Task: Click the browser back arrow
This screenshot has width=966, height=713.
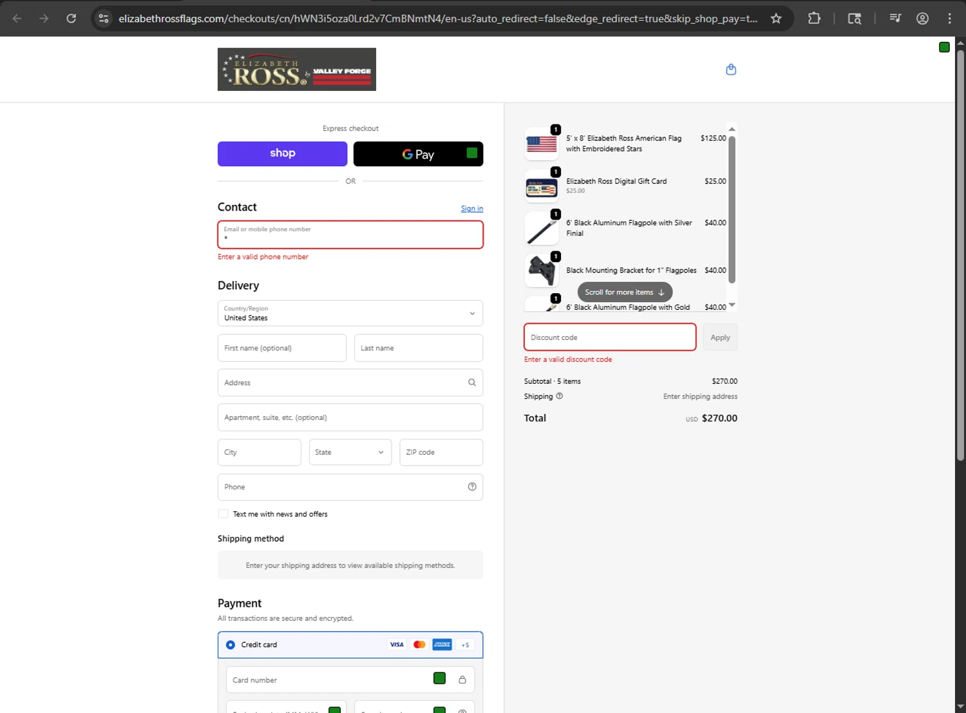Action: (17, 18)
